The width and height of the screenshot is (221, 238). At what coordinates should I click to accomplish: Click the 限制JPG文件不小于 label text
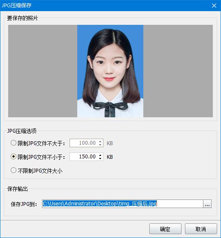(x=41, y=157)
